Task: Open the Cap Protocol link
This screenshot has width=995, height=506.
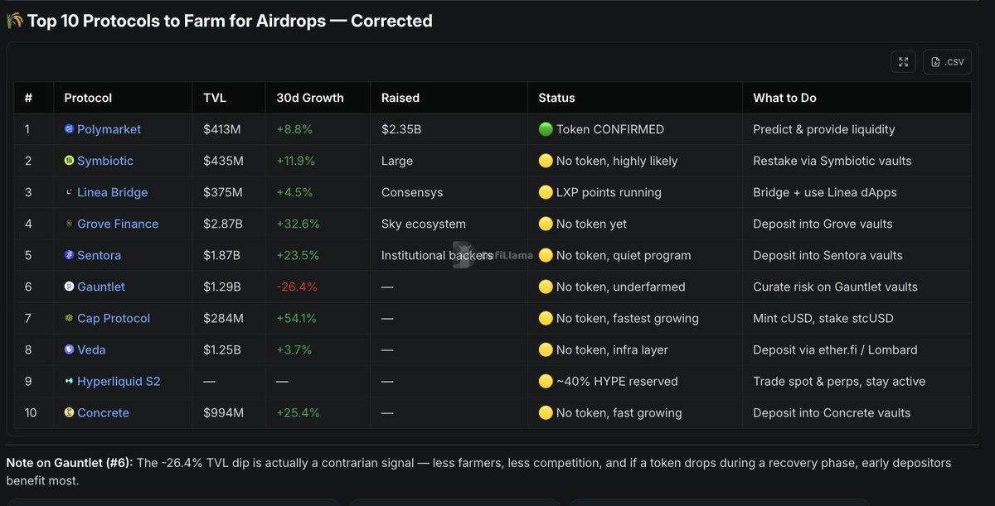Action: 114,318
